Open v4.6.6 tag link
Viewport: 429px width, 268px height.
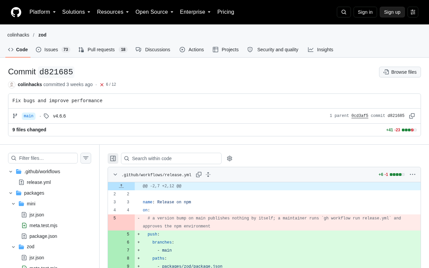point(59,116)
